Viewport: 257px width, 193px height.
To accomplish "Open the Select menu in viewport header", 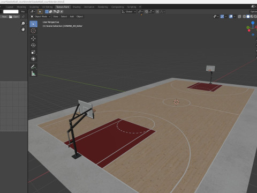I will [x=64, y=17].
